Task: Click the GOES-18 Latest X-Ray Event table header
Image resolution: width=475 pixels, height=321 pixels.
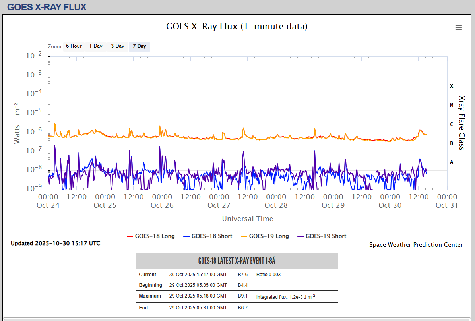Action: 237,261
